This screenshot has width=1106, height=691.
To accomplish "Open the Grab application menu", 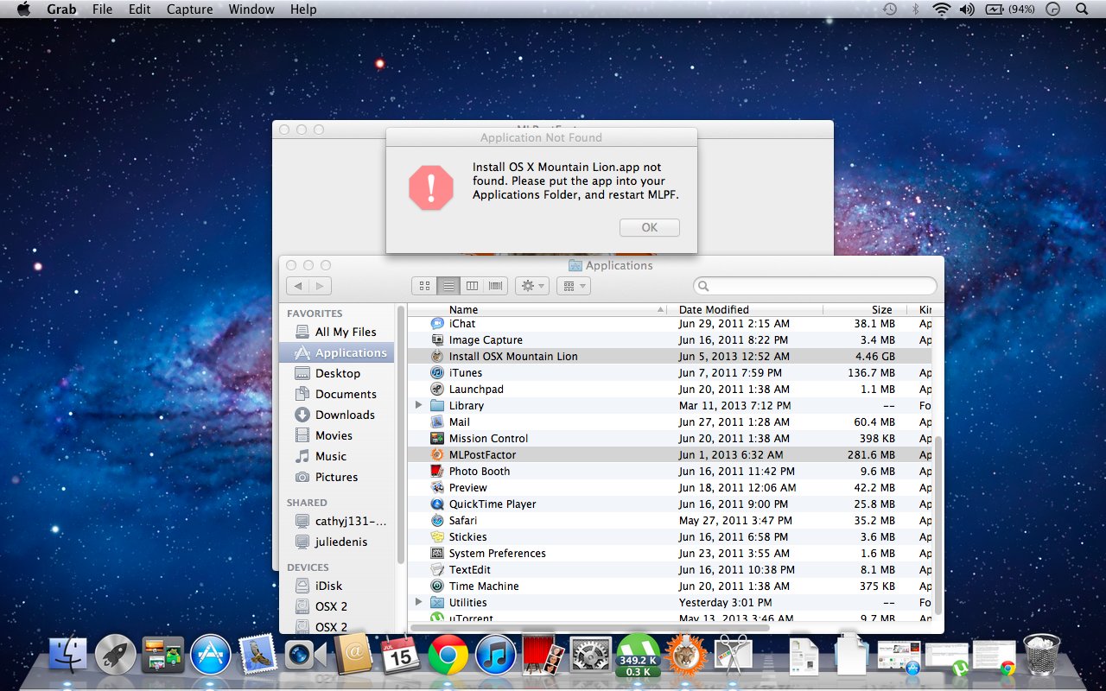I will (61, 10).
